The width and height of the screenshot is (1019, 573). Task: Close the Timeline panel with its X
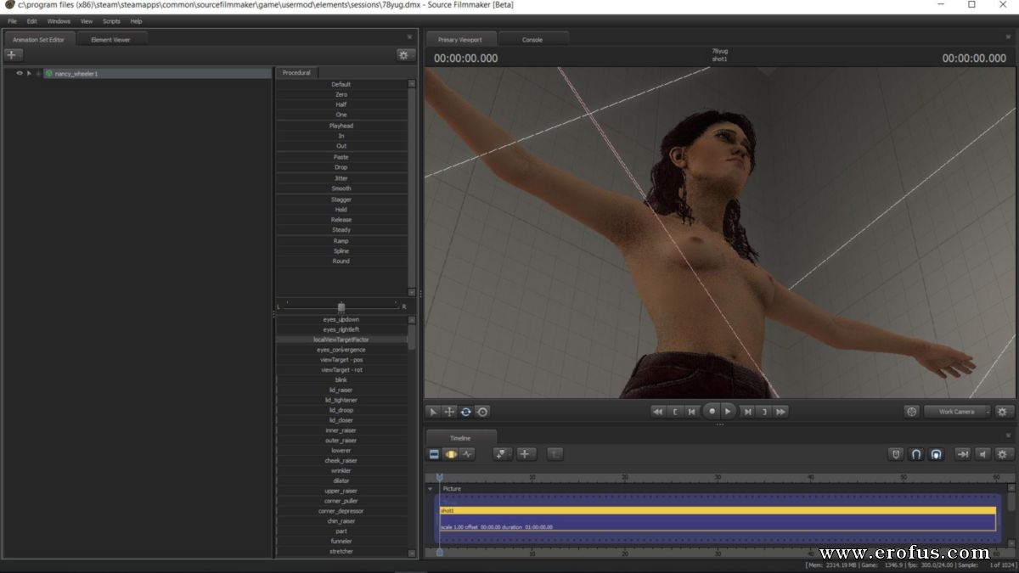pos(1010,437)
